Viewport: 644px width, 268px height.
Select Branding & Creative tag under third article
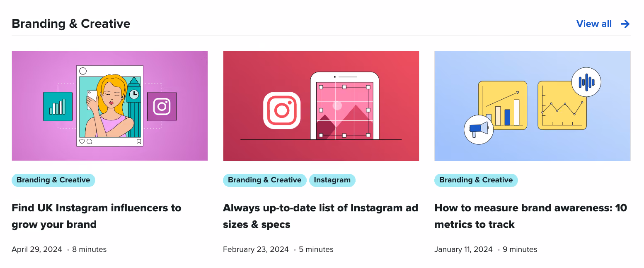(x=476, y=180)
